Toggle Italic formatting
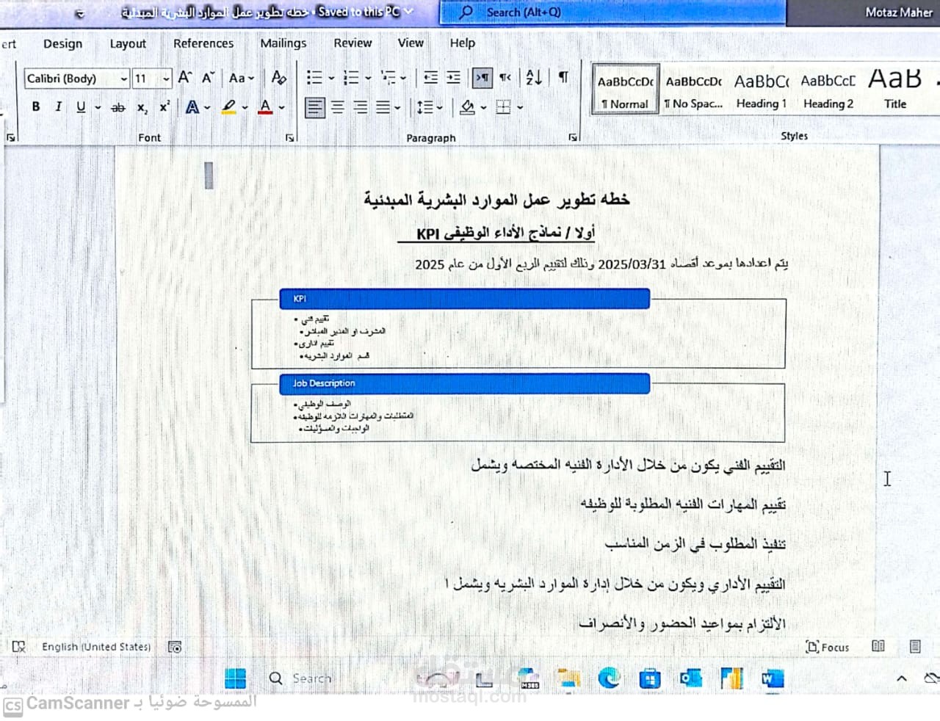 pos(58,107)
